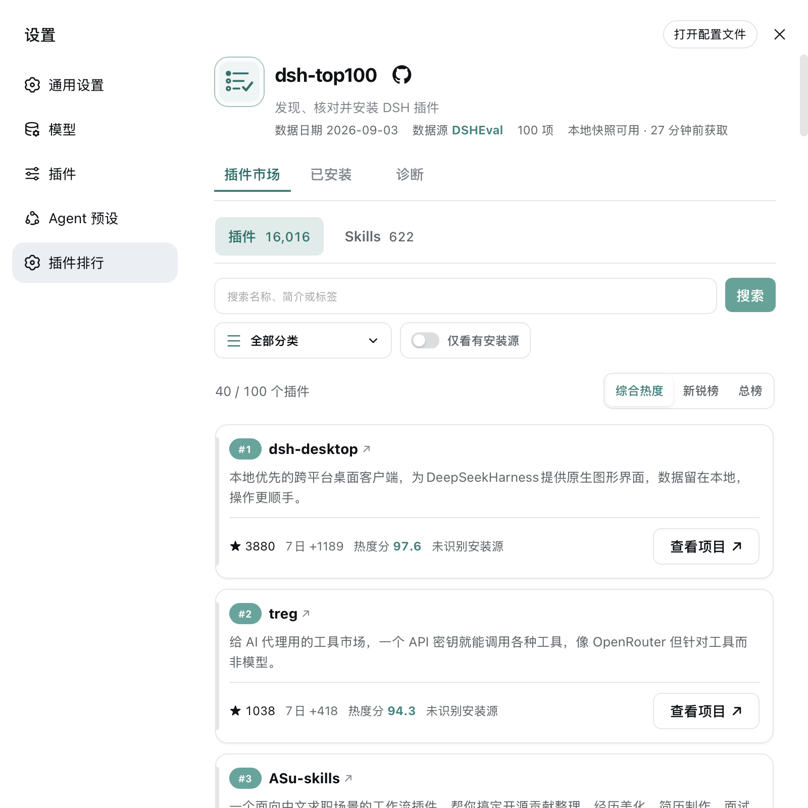The height and width of the screenshot is (808, 808).
Task: Open 通用设置 in the sidebar
Action: click(95, 85)
